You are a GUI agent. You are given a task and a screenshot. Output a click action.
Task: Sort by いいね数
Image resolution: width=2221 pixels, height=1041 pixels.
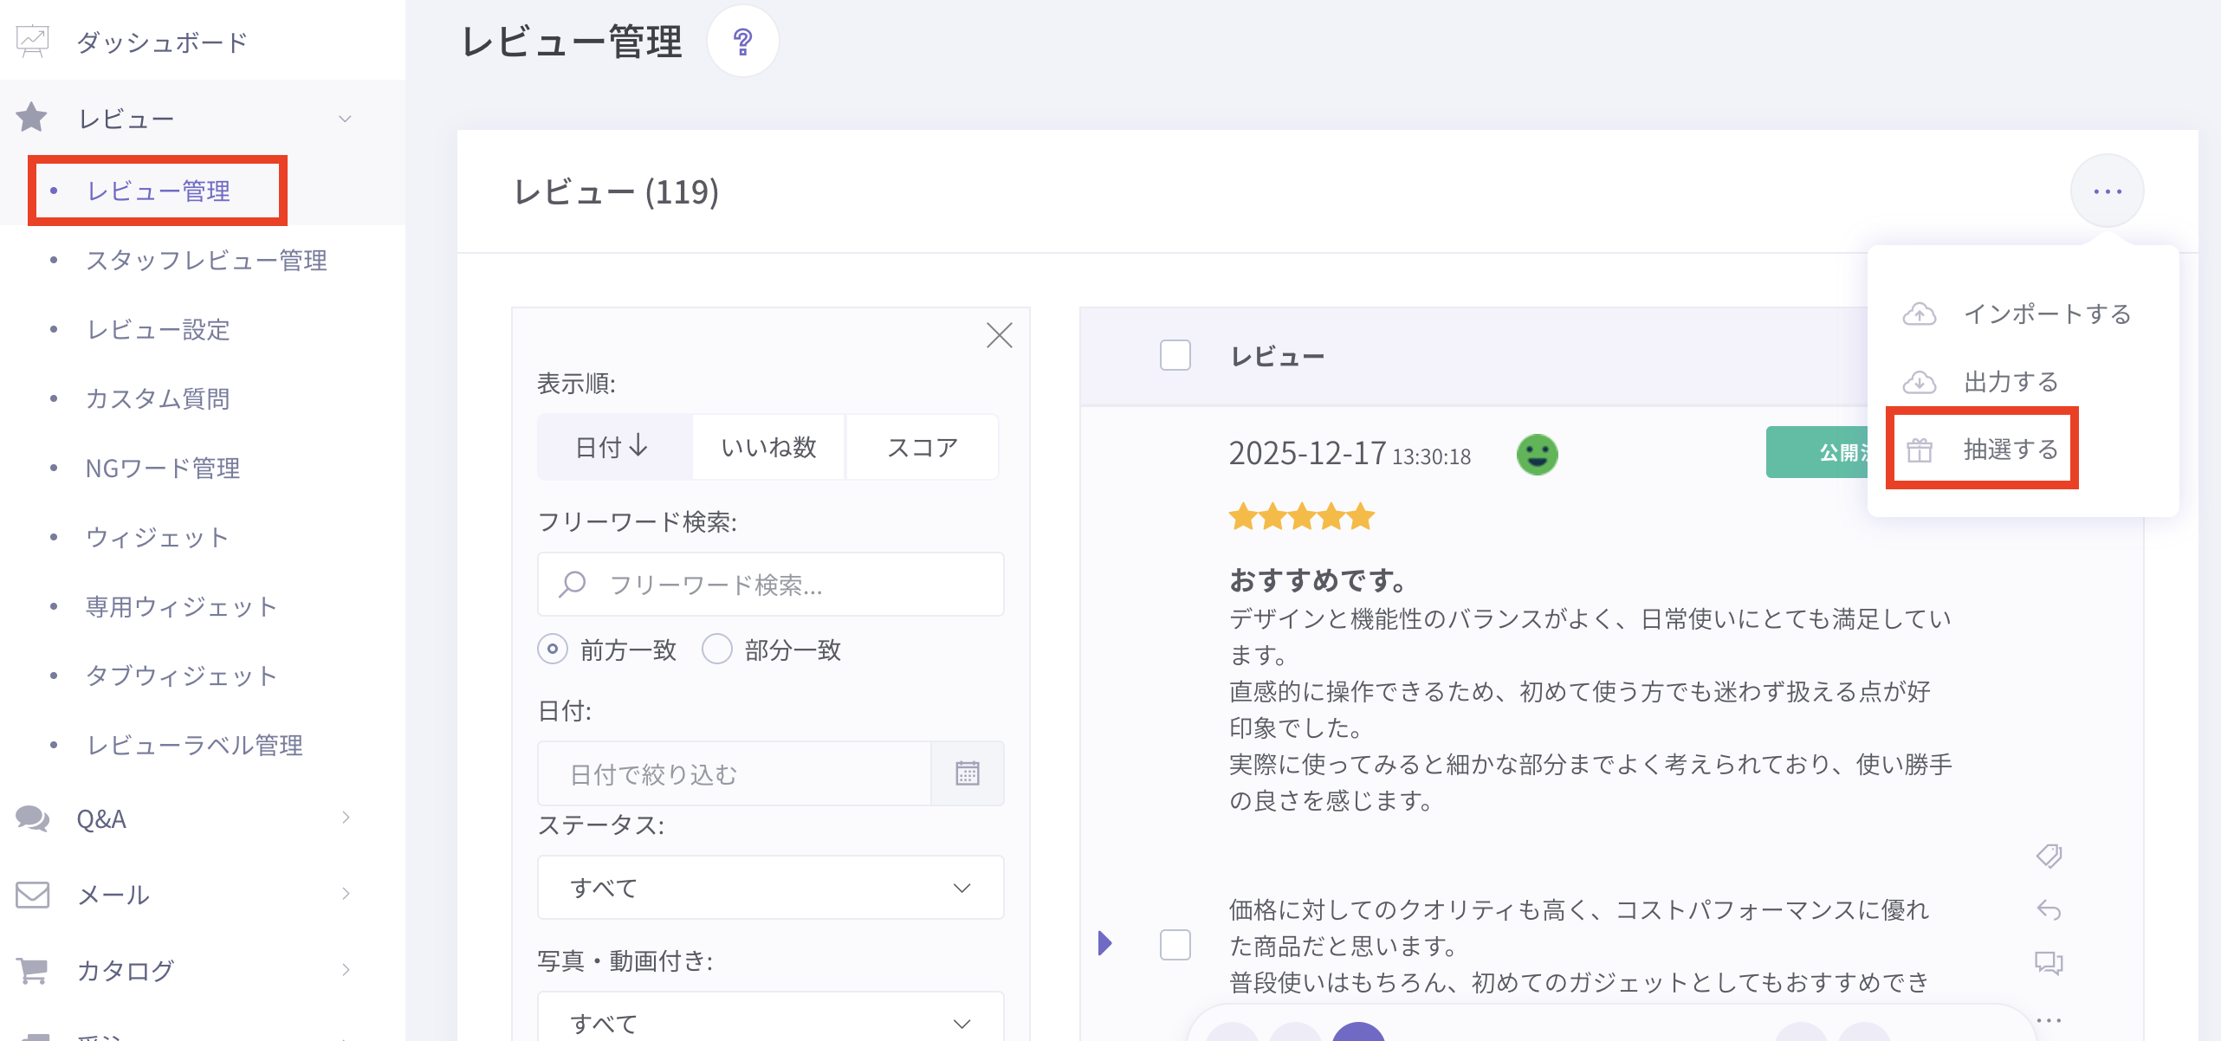pos(768,447)
